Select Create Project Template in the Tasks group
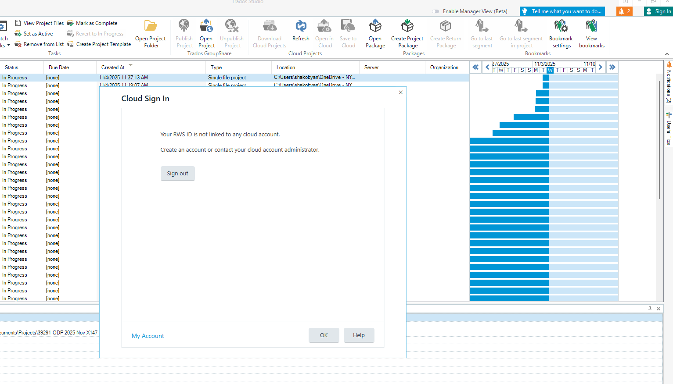This screenshot has height=384, width=673. click(x=99, y=44)
